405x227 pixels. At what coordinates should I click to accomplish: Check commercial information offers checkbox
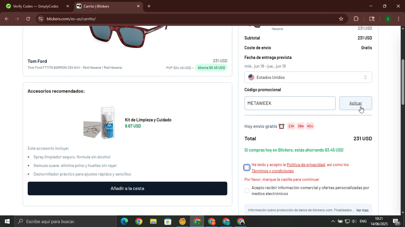[247, 191]
